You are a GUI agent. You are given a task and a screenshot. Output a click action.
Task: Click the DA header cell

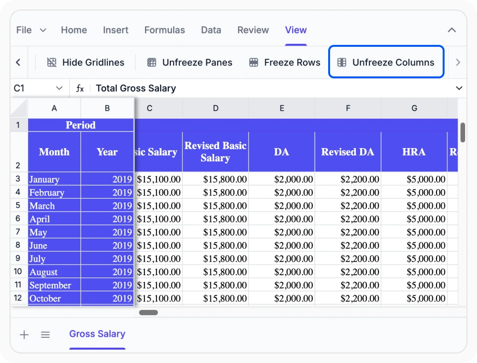pos(282,152)
